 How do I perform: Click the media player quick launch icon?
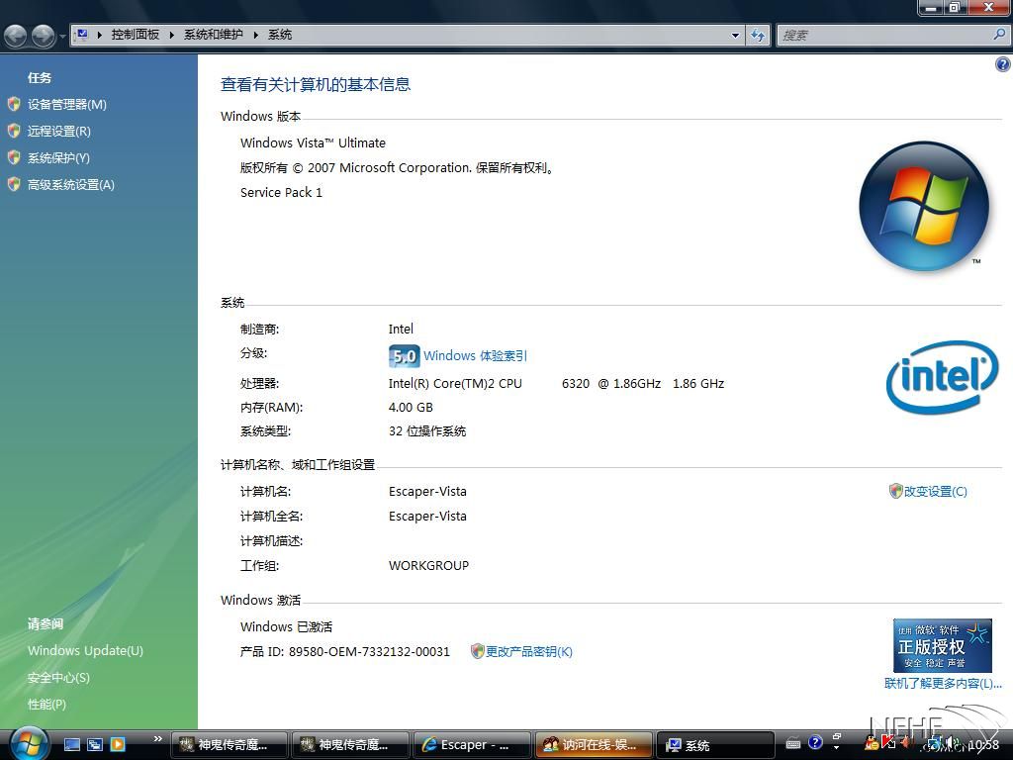[118, 744]
